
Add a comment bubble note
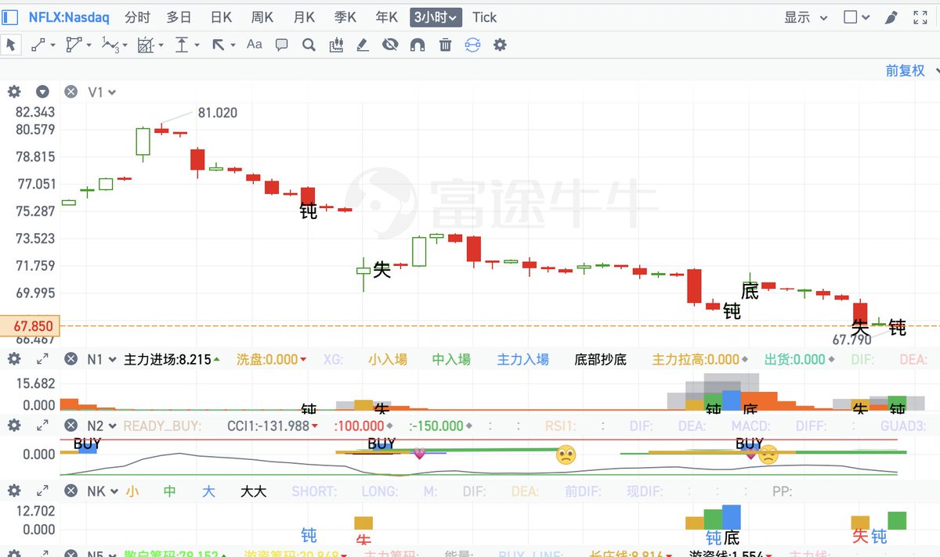[282, 45]
